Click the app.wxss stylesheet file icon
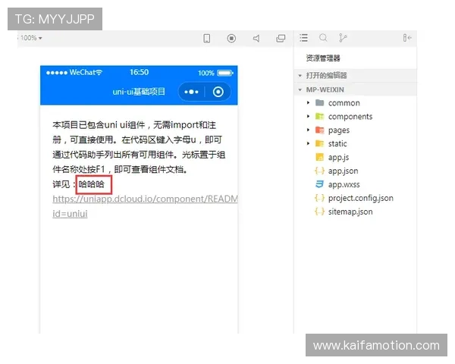The width and height of the screenshot is (455, 364). point(319,184)
